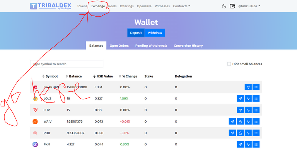This screenshot has width=297, height=150.
Task: Open WAIV market chart icon
Action: point(248,121)
